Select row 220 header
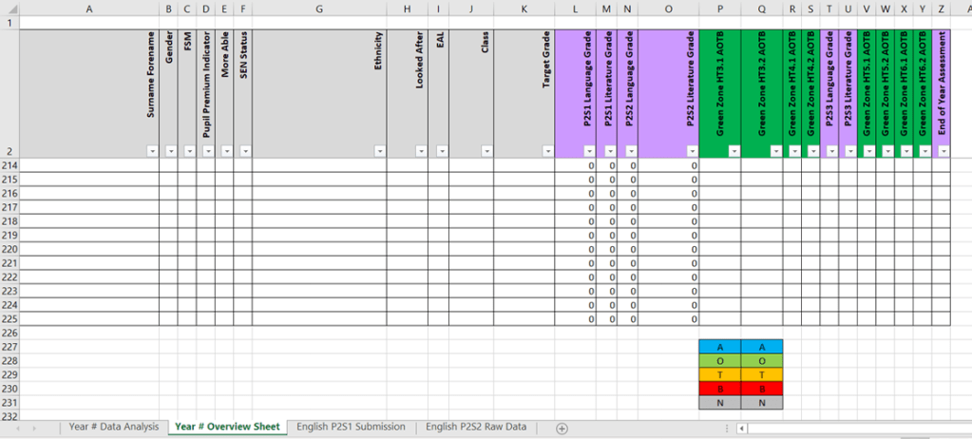The image size is (972, 439). click(10, 249)
